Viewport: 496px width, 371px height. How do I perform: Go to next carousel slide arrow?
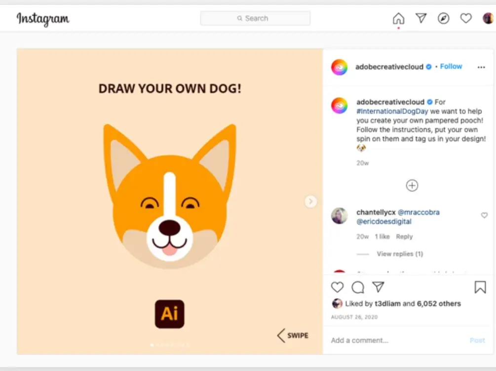tap(310, 201)
